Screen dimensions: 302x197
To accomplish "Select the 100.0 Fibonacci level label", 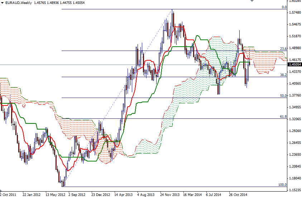I will pos(283,185).
